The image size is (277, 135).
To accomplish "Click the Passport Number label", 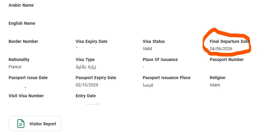I will click(x=227, y=59).
